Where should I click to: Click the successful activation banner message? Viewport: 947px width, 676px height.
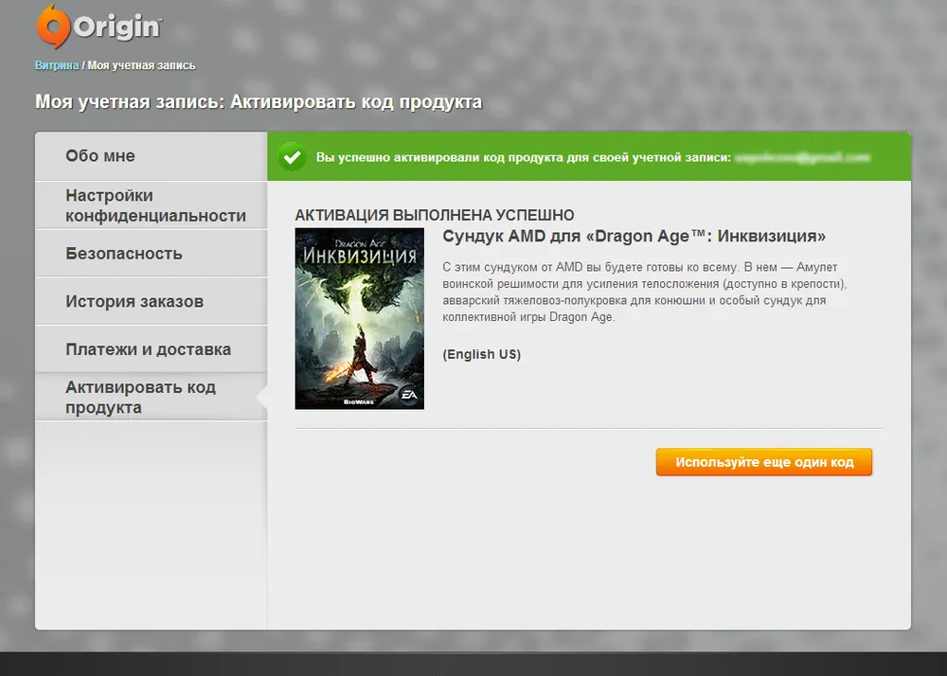[x=524, y=157]
